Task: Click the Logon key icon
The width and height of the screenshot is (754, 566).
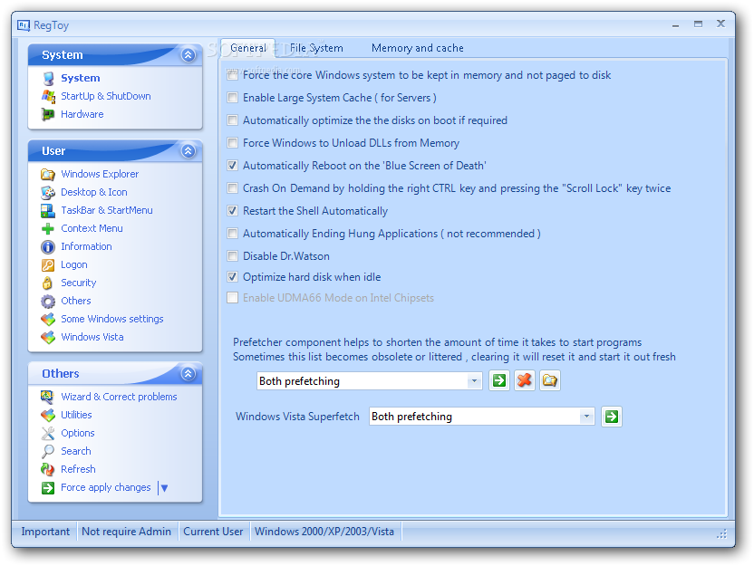Action: [48, 264]
